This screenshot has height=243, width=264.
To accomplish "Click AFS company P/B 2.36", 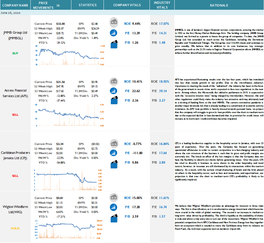I will tap(135, 100).
